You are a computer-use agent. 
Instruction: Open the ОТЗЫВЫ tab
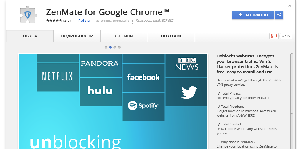124,36
